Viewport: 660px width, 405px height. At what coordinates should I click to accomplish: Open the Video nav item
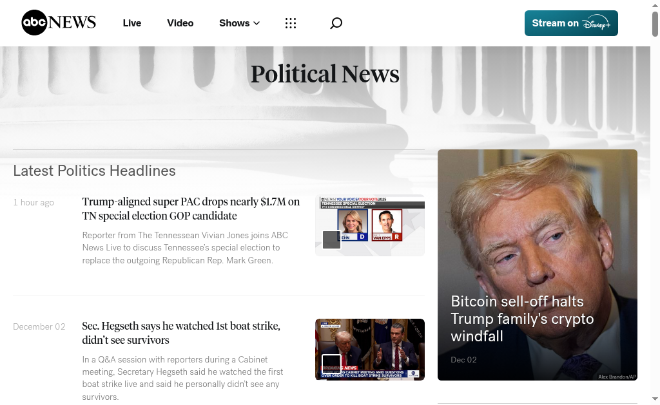point(180,23)
